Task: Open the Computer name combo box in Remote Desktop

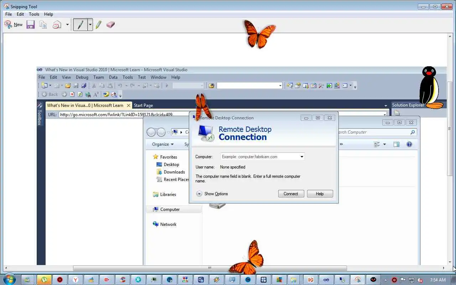Action: (x=263, y=156)
